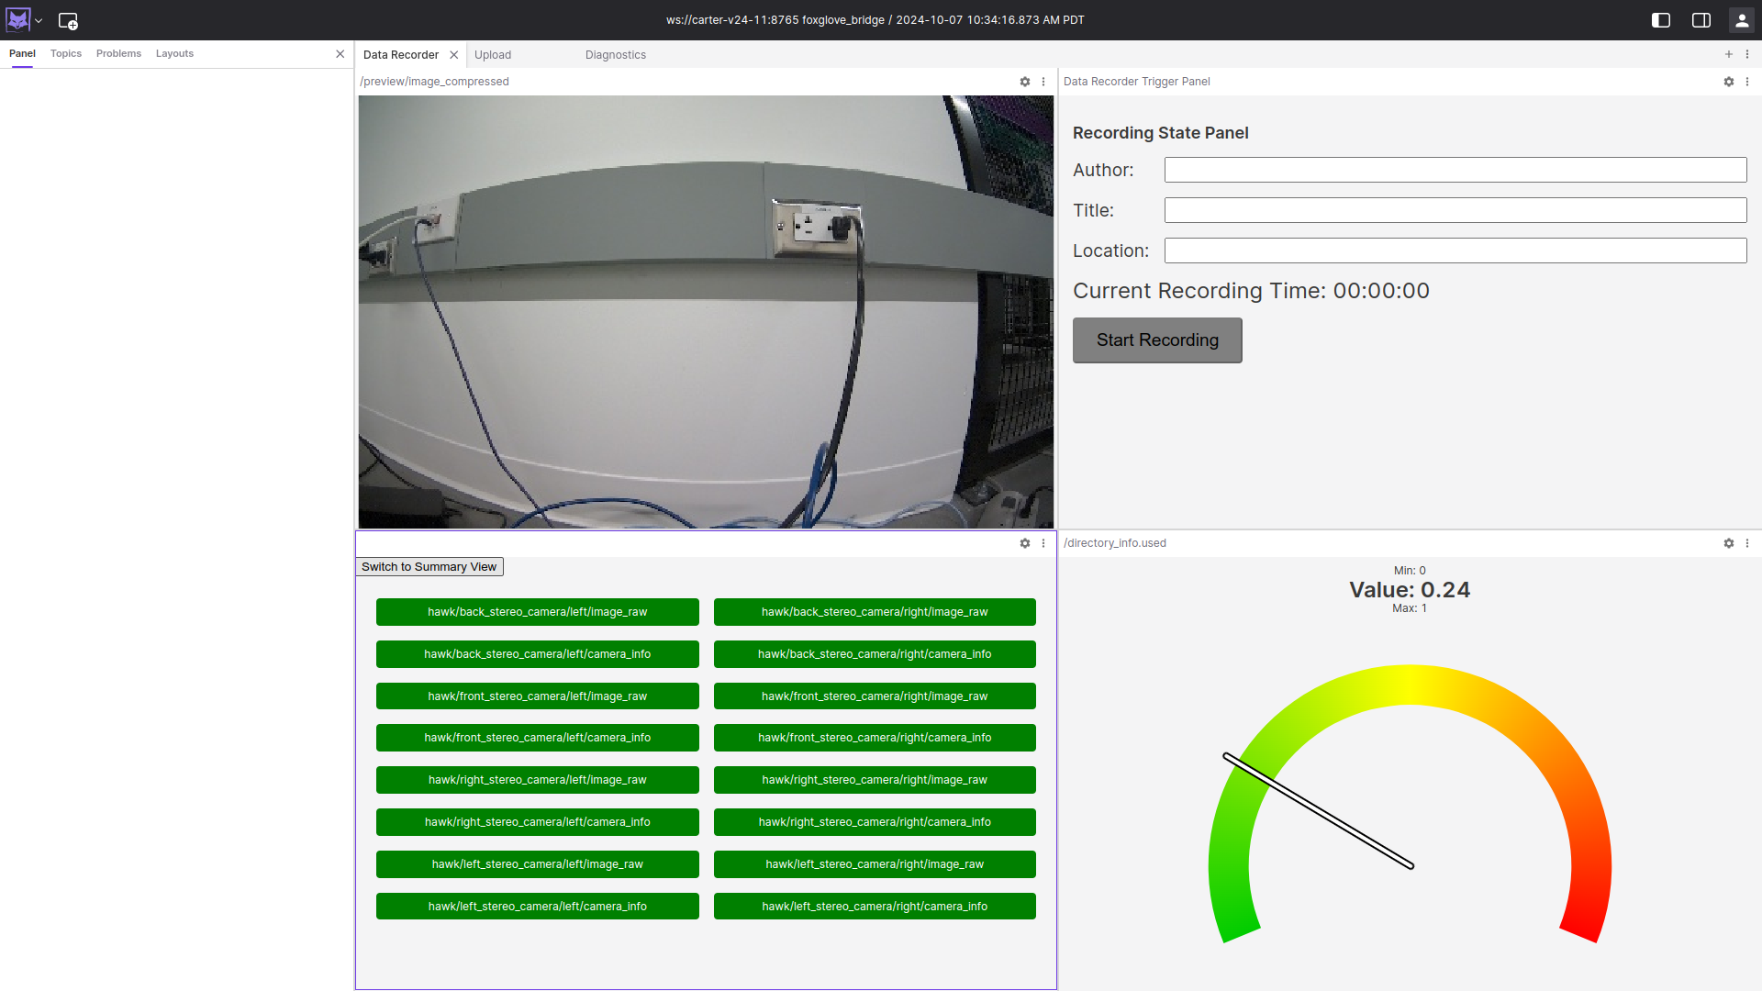Screen dimensions: 1762x991
Task: Open settings gear on the gauge panel
Action: coord(1729,543)
